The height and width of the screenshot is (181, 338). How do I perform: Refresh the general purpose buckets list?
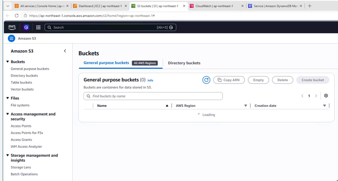(206, 80)
